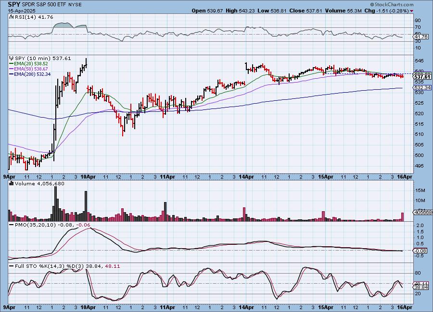The image size is (433, 312).
Task: Click 16Apr on the price panel time axis
Action: (x=405, y=177)
